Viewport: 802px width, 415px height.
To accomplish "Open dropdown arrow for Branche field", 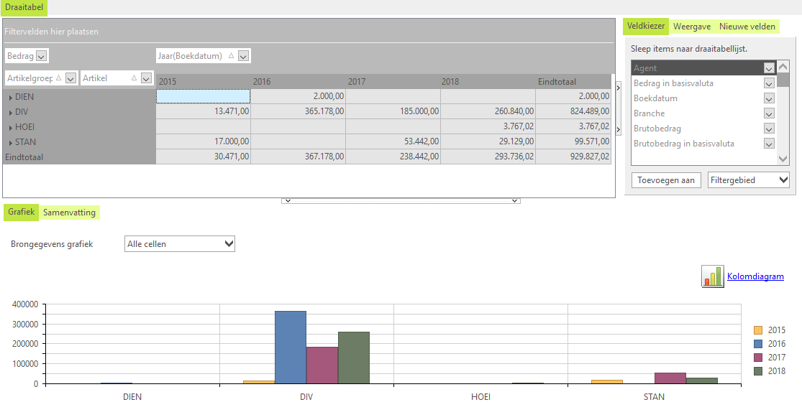I will pyautogui.click(x=769, y=113).
